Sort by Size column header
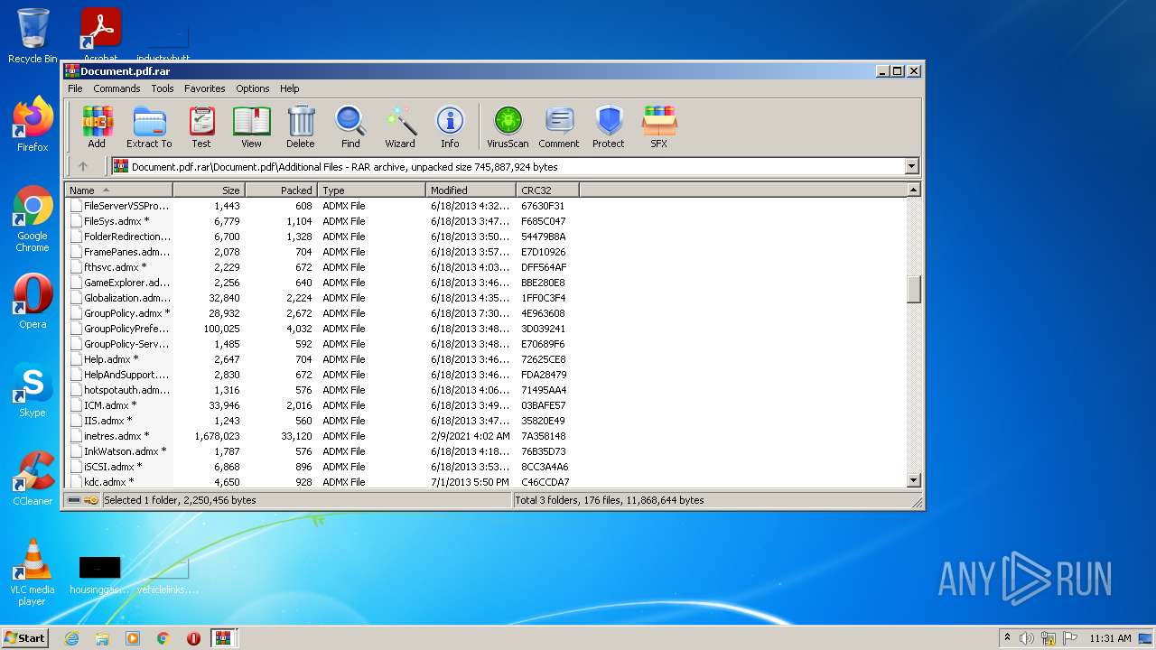This screenshot has height=650, width=1156. 210,190
